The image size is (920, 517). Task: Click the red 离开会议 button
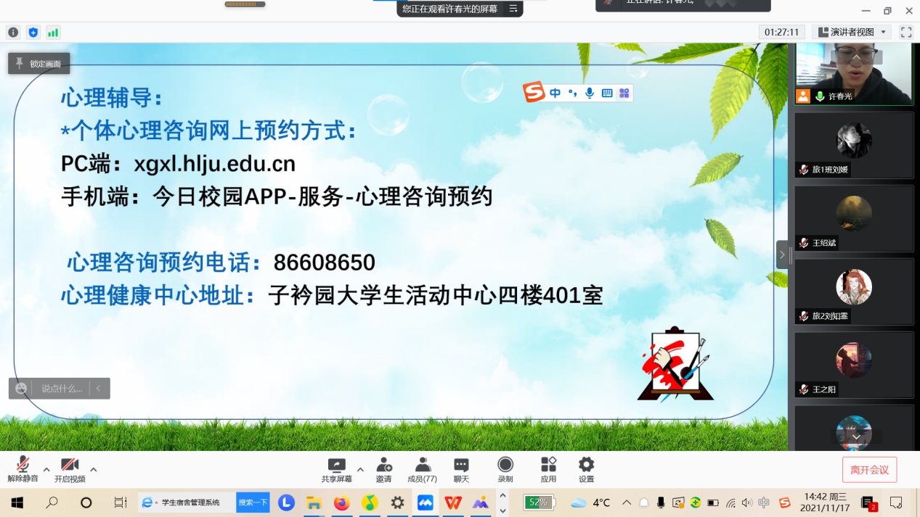pos(869,470)
